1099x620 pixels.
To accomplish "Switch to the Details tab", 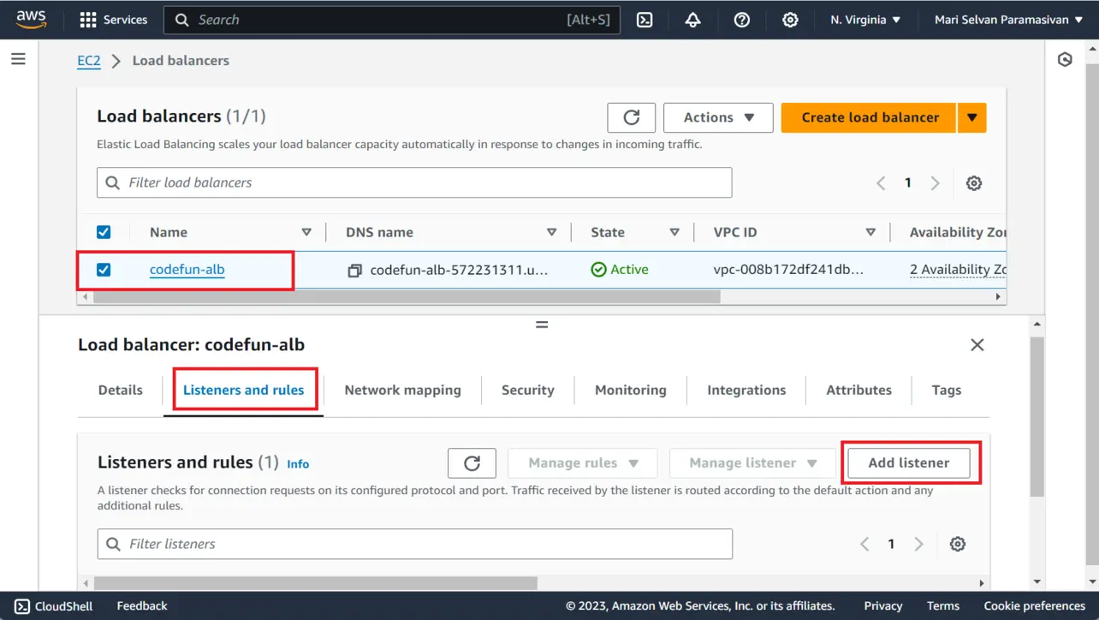I will [x=121, y=390].
